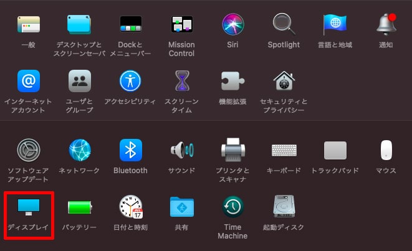Open サウンド (Sound) speaker icon

pyautogui.click(x=181, y=150)
